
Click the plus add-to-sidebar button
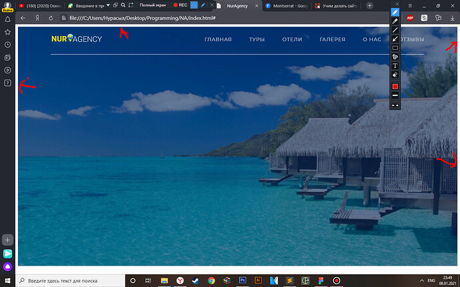[x=7, y=240]
